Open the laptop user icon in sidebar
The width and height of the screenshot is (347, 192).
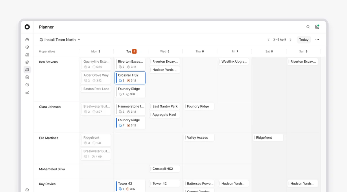(27, 55)
